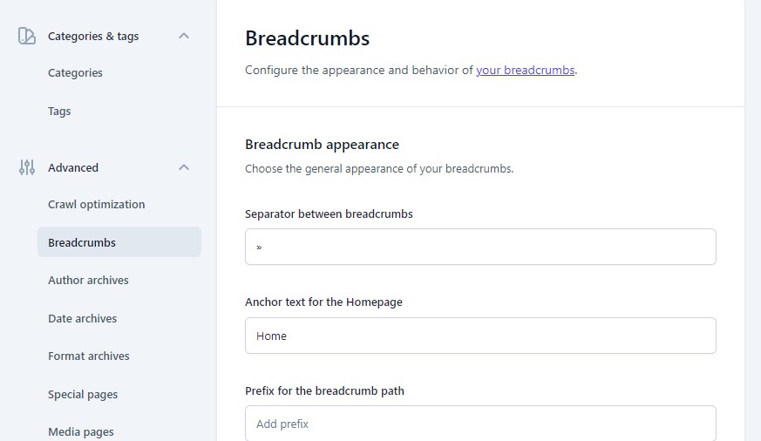Click the Advanced section heading text
Image resolution: width=761 pixels, height=441 pixels.
73,167
